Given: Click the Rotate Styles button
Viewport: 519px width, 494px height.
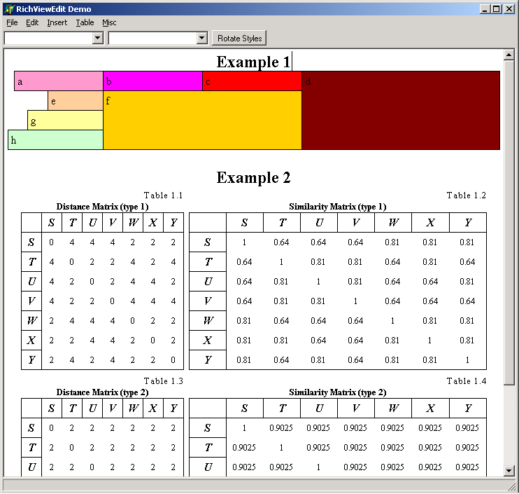Looking at the screenshot, I should coord(239,39).
